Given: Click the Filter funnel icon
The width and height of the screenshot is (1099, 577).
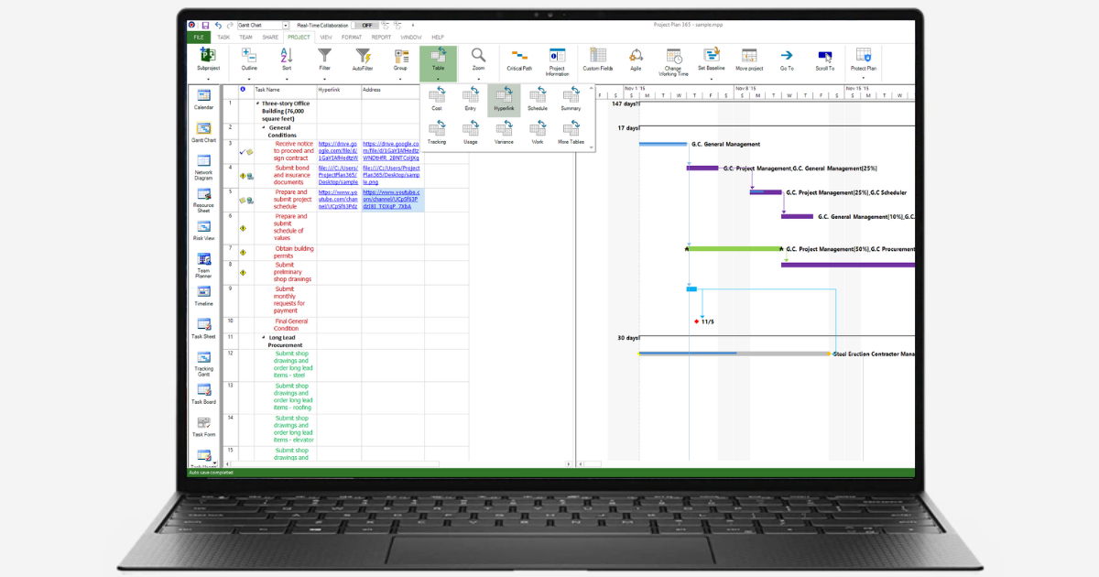Looking at the screenshot, I should [x=324, y=55].
